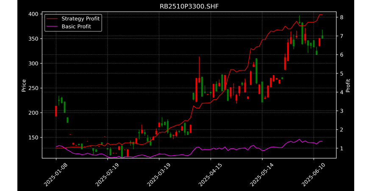Click the profit tick label 3
Image resolution: width=372 pixels, height=191 pixels.
pos(342,111)
